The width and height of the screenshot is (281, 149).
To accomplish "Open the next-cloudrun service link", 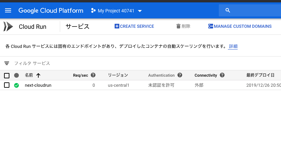I will point(38,85).
